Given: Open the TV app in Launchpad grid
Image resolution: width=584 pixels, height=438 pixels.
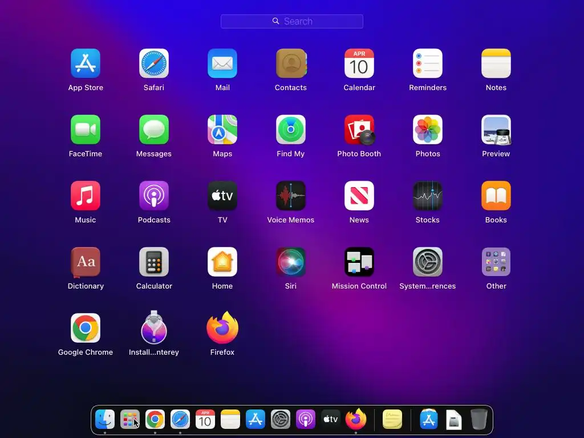Looking at the screenshot, I should (222, 196).
